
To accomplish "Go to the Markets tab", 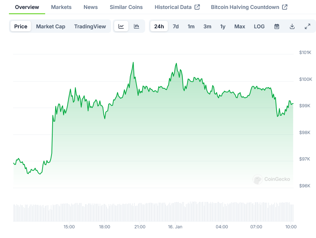I will [61, 7].
